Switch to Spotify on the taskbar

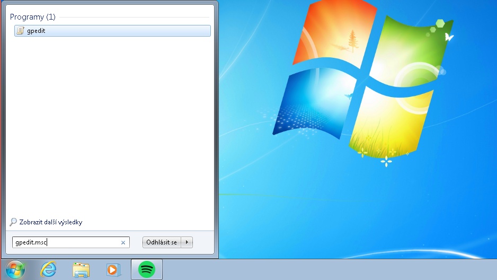[x=147, y=269]
